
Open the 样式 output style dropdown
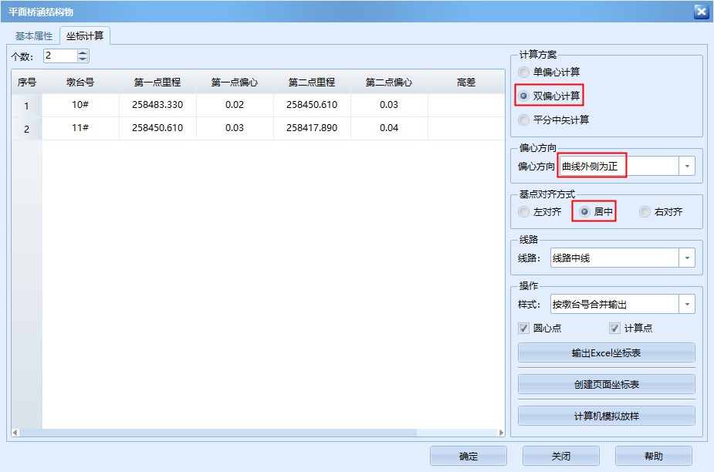pos(686,304)
